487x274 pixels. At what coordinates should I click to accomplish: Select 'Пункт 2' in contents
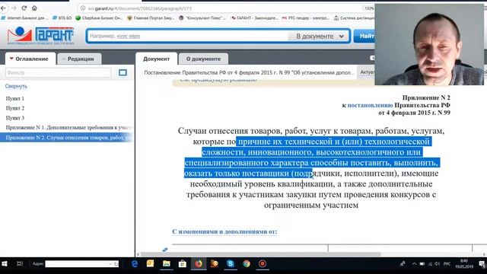[15, 108]
